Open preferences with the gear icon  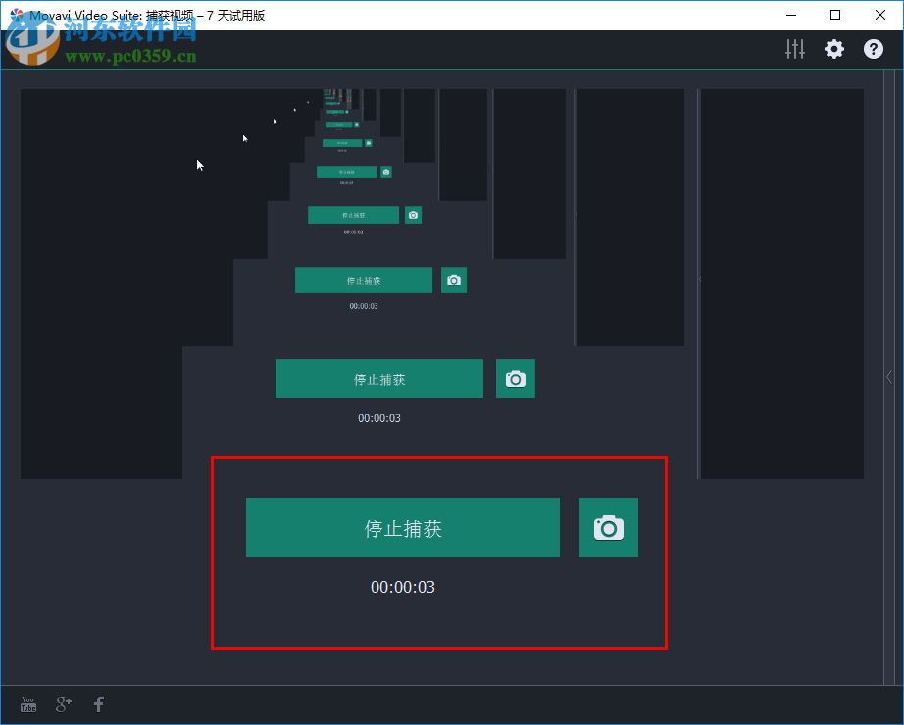point(833,48)
